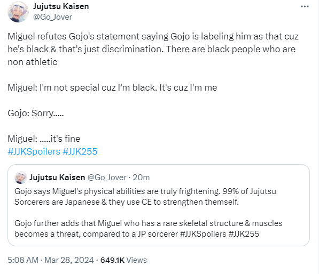The height and width of the screenshot is (274, 319).
Task: Click the @Go_Jover handle at top
Action: click(x=52, y=17)
